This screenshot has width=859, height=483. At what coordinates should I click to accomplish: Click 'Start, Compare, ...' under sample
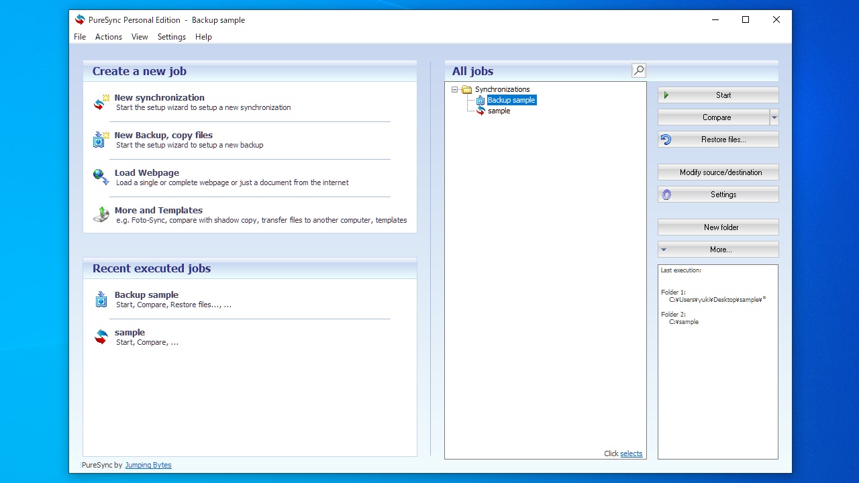coord(147,342)
